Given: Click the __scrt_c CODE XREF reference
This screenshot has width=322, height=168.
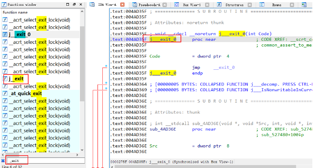Looking at the screenshot, I should (x=301, y=39).
